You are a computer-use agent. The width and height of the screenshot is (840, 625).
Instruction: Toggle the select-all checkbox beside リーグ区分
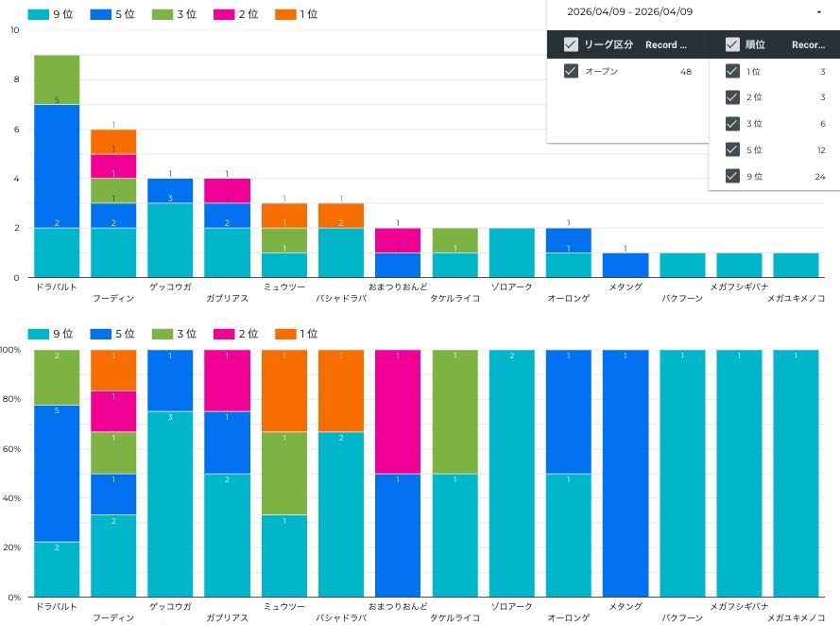tap(571, 44)
